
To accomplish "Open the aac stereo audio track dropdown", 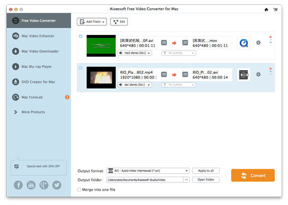I will pos(134,85).
